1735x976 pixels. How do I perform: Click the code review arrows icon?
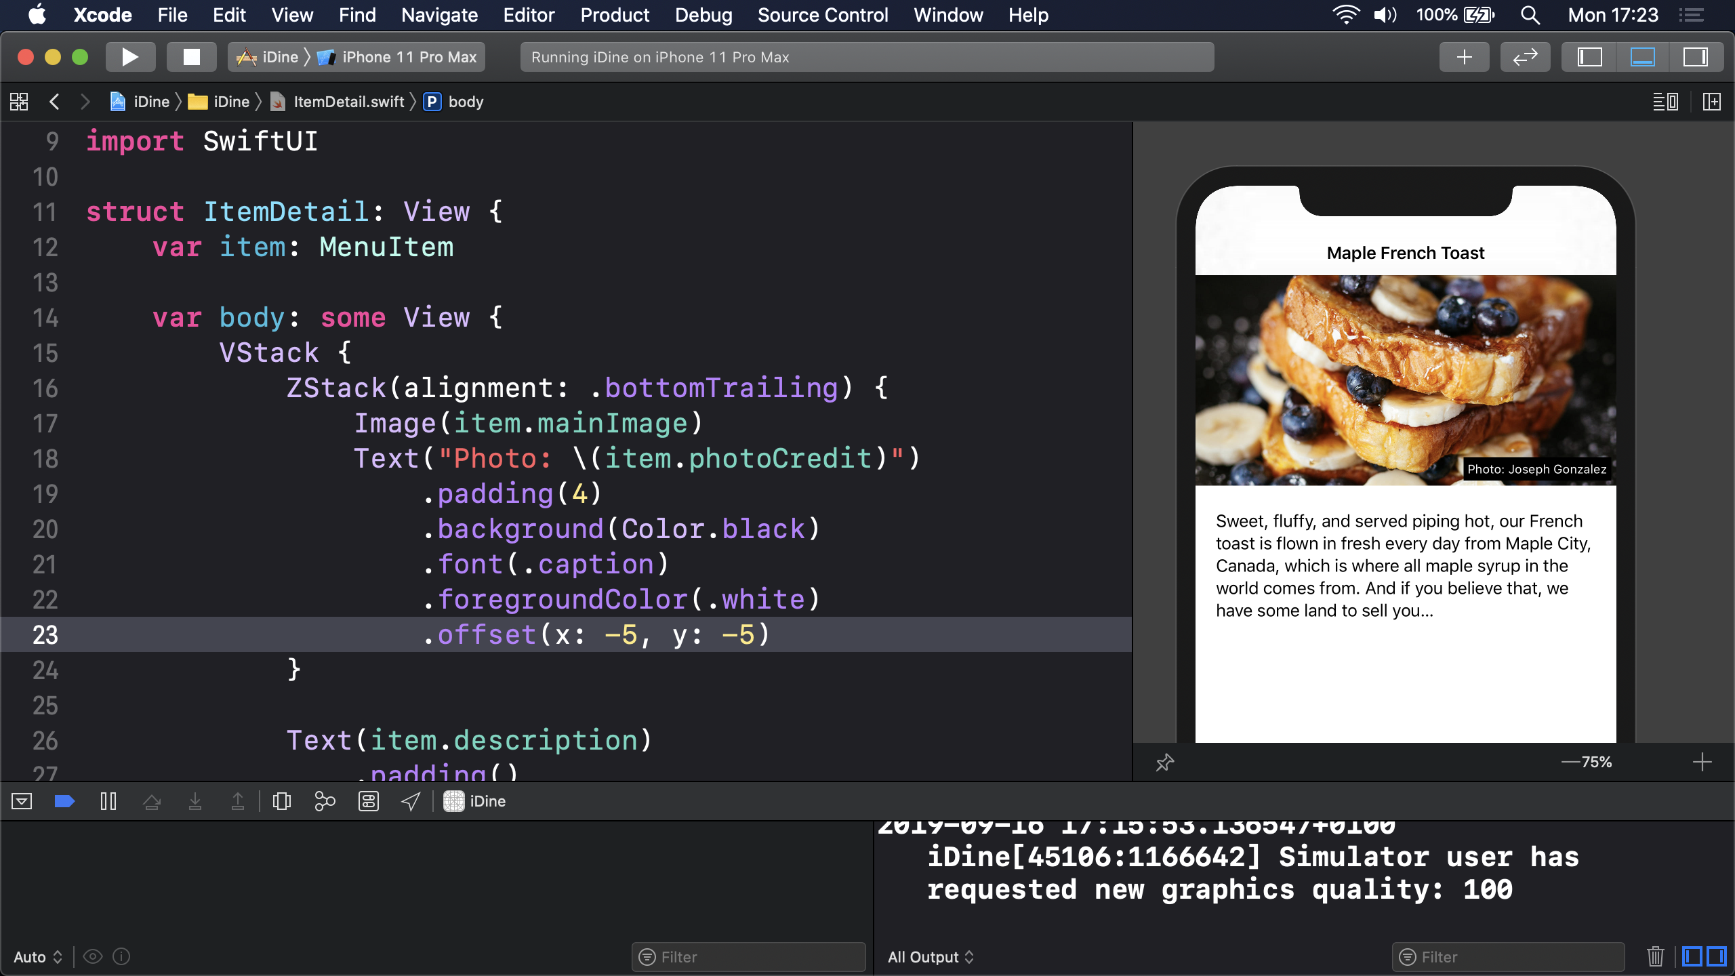tap(1525, 57)
